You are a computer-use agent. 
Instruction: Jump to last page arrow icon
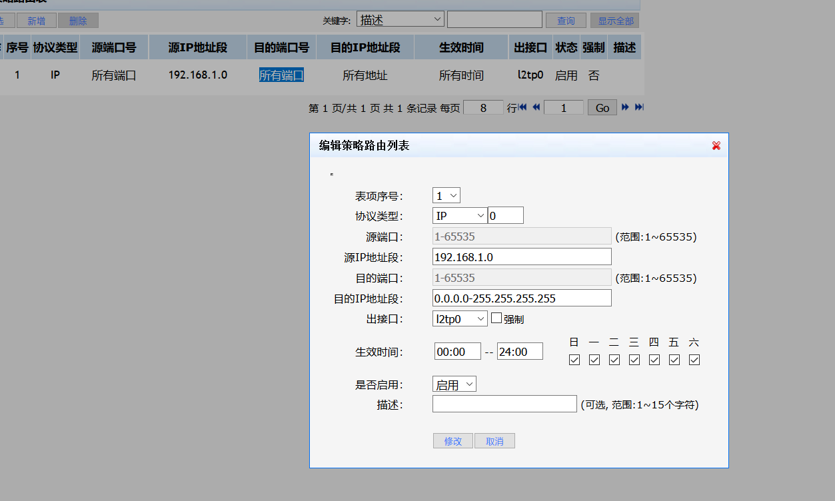point(638,107)
